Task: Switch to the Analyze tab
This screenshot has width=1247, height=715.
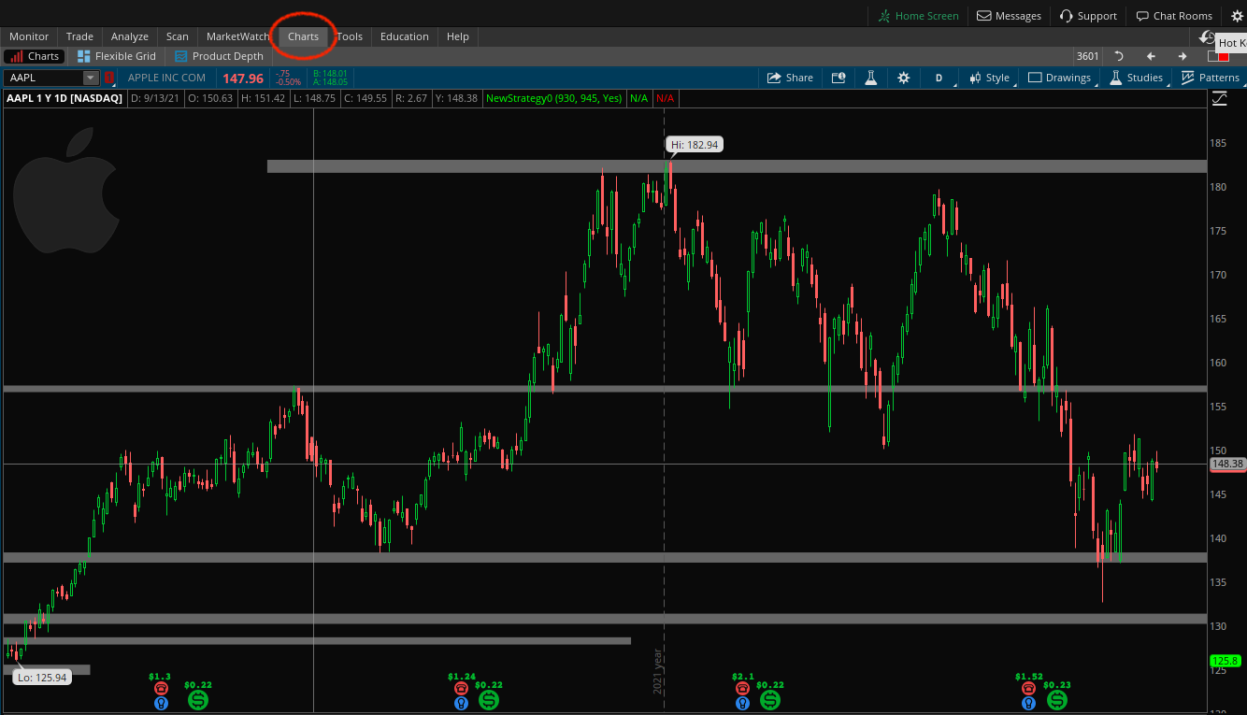Action: tap(130, 36)
